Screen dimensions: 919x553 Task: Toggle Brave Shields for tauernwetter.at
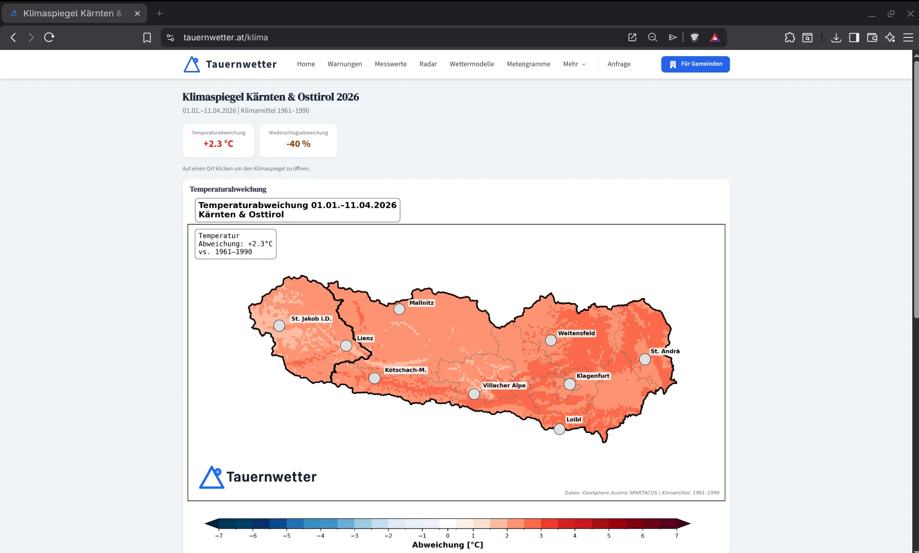[x=694, y=37]
